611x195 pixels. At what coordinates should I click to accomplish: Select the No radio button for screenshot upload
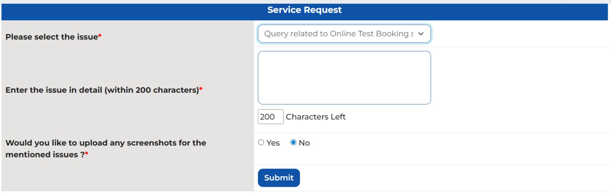(294, 142)
